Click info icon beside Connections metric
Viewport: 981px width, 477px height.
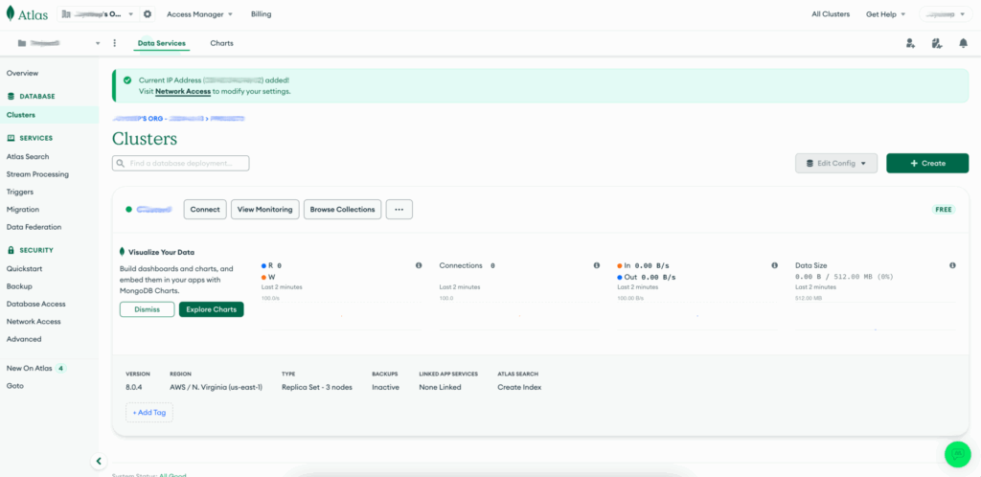[x=597, y=265]
